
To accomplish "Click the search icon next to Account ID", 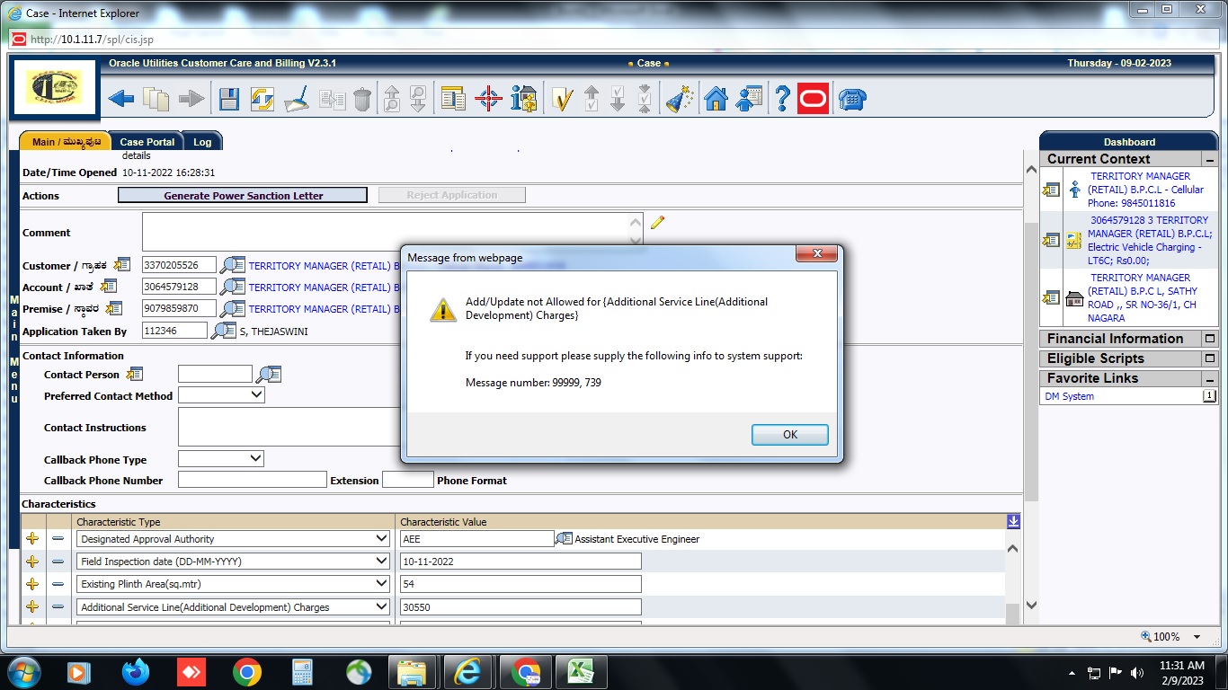I will click(x=233, y=287).
